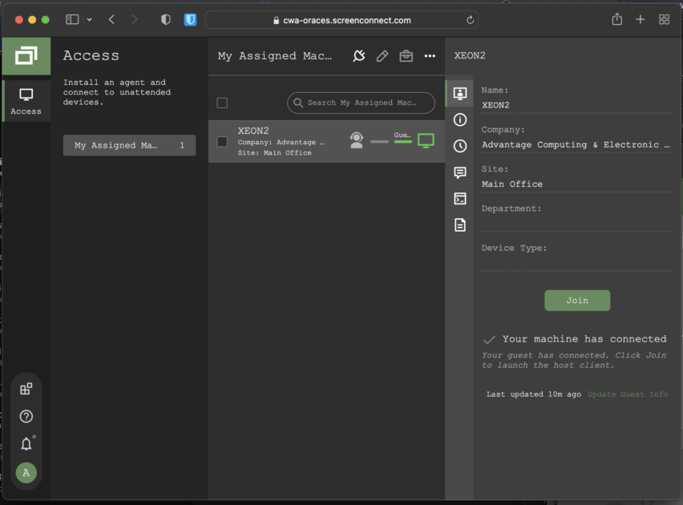Open the Extensions icon in left sidebar
This screenshot has height=505, width=683.
(26, 389)
